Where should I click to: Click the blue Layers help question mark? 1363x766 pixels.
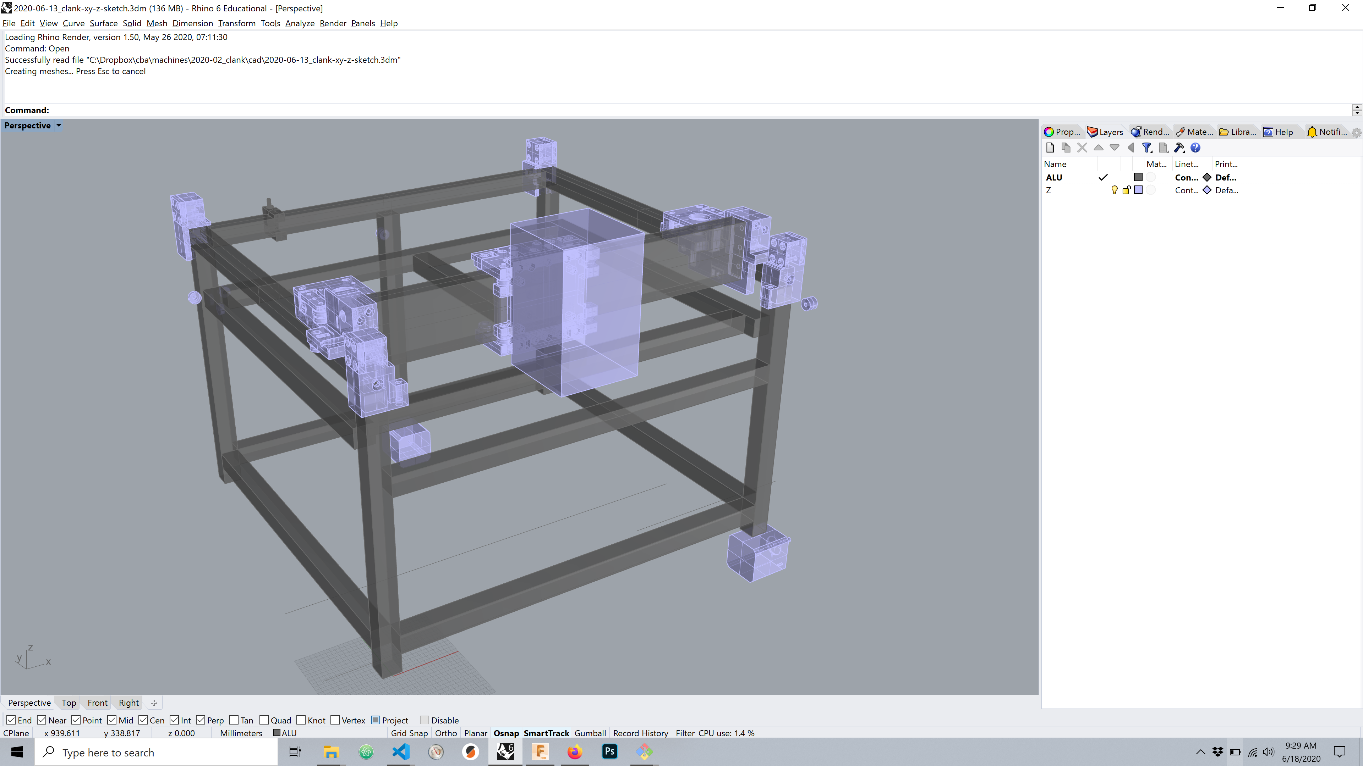[1195, 148]
